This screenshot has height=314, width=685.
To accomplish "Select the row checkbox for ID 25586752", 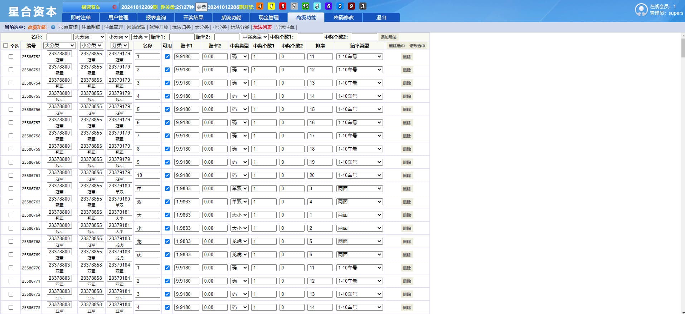I will point(11,57).
